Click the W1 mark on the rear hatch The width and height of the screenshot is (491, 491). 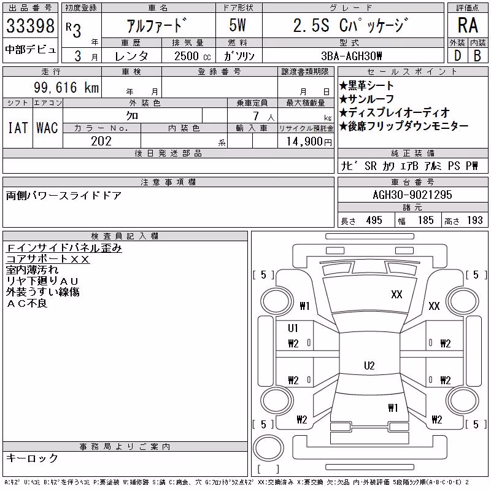tap(393, 408)
